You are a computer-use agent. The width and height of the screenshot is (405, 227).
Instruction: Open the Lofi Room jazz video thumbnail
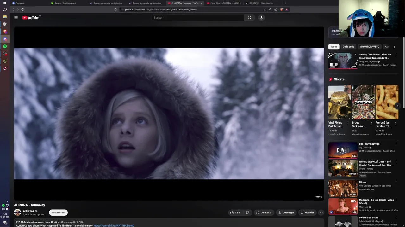[343, 168]
